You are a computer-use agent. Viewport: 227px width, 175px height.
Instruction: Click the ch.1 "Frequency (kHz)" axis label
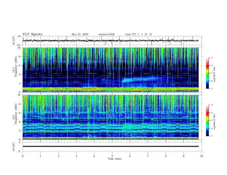coord(16,67)
